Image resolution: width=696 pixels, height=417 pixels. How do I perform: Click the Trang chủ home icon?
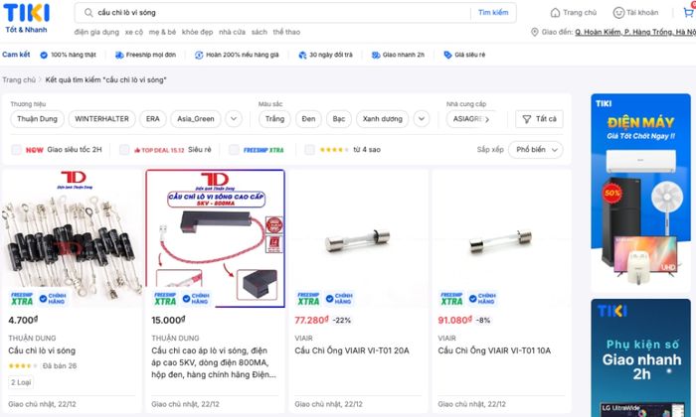pos(555,12)
